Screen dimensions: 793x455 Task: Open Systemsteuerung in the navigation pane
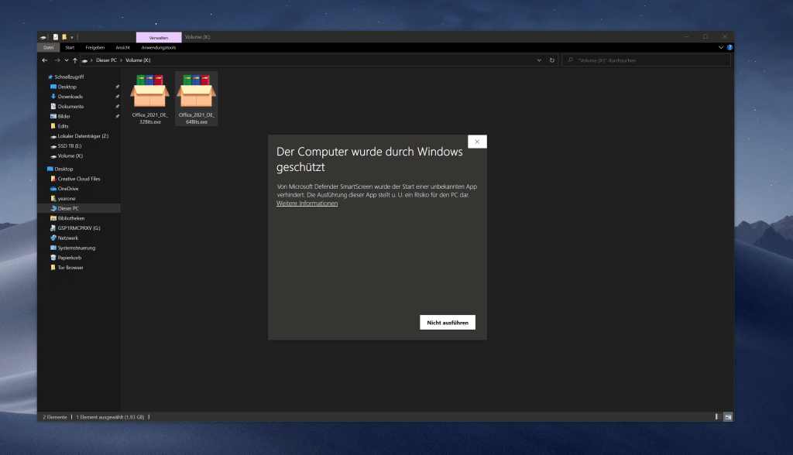[x=76, y=248]
